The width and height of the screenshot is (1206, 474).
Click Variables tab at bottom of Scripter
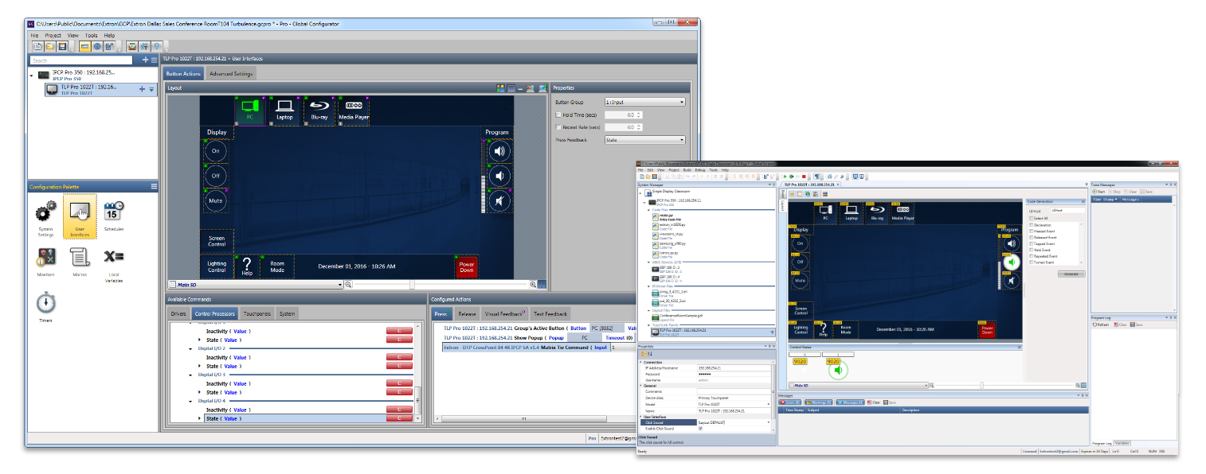1122,442
